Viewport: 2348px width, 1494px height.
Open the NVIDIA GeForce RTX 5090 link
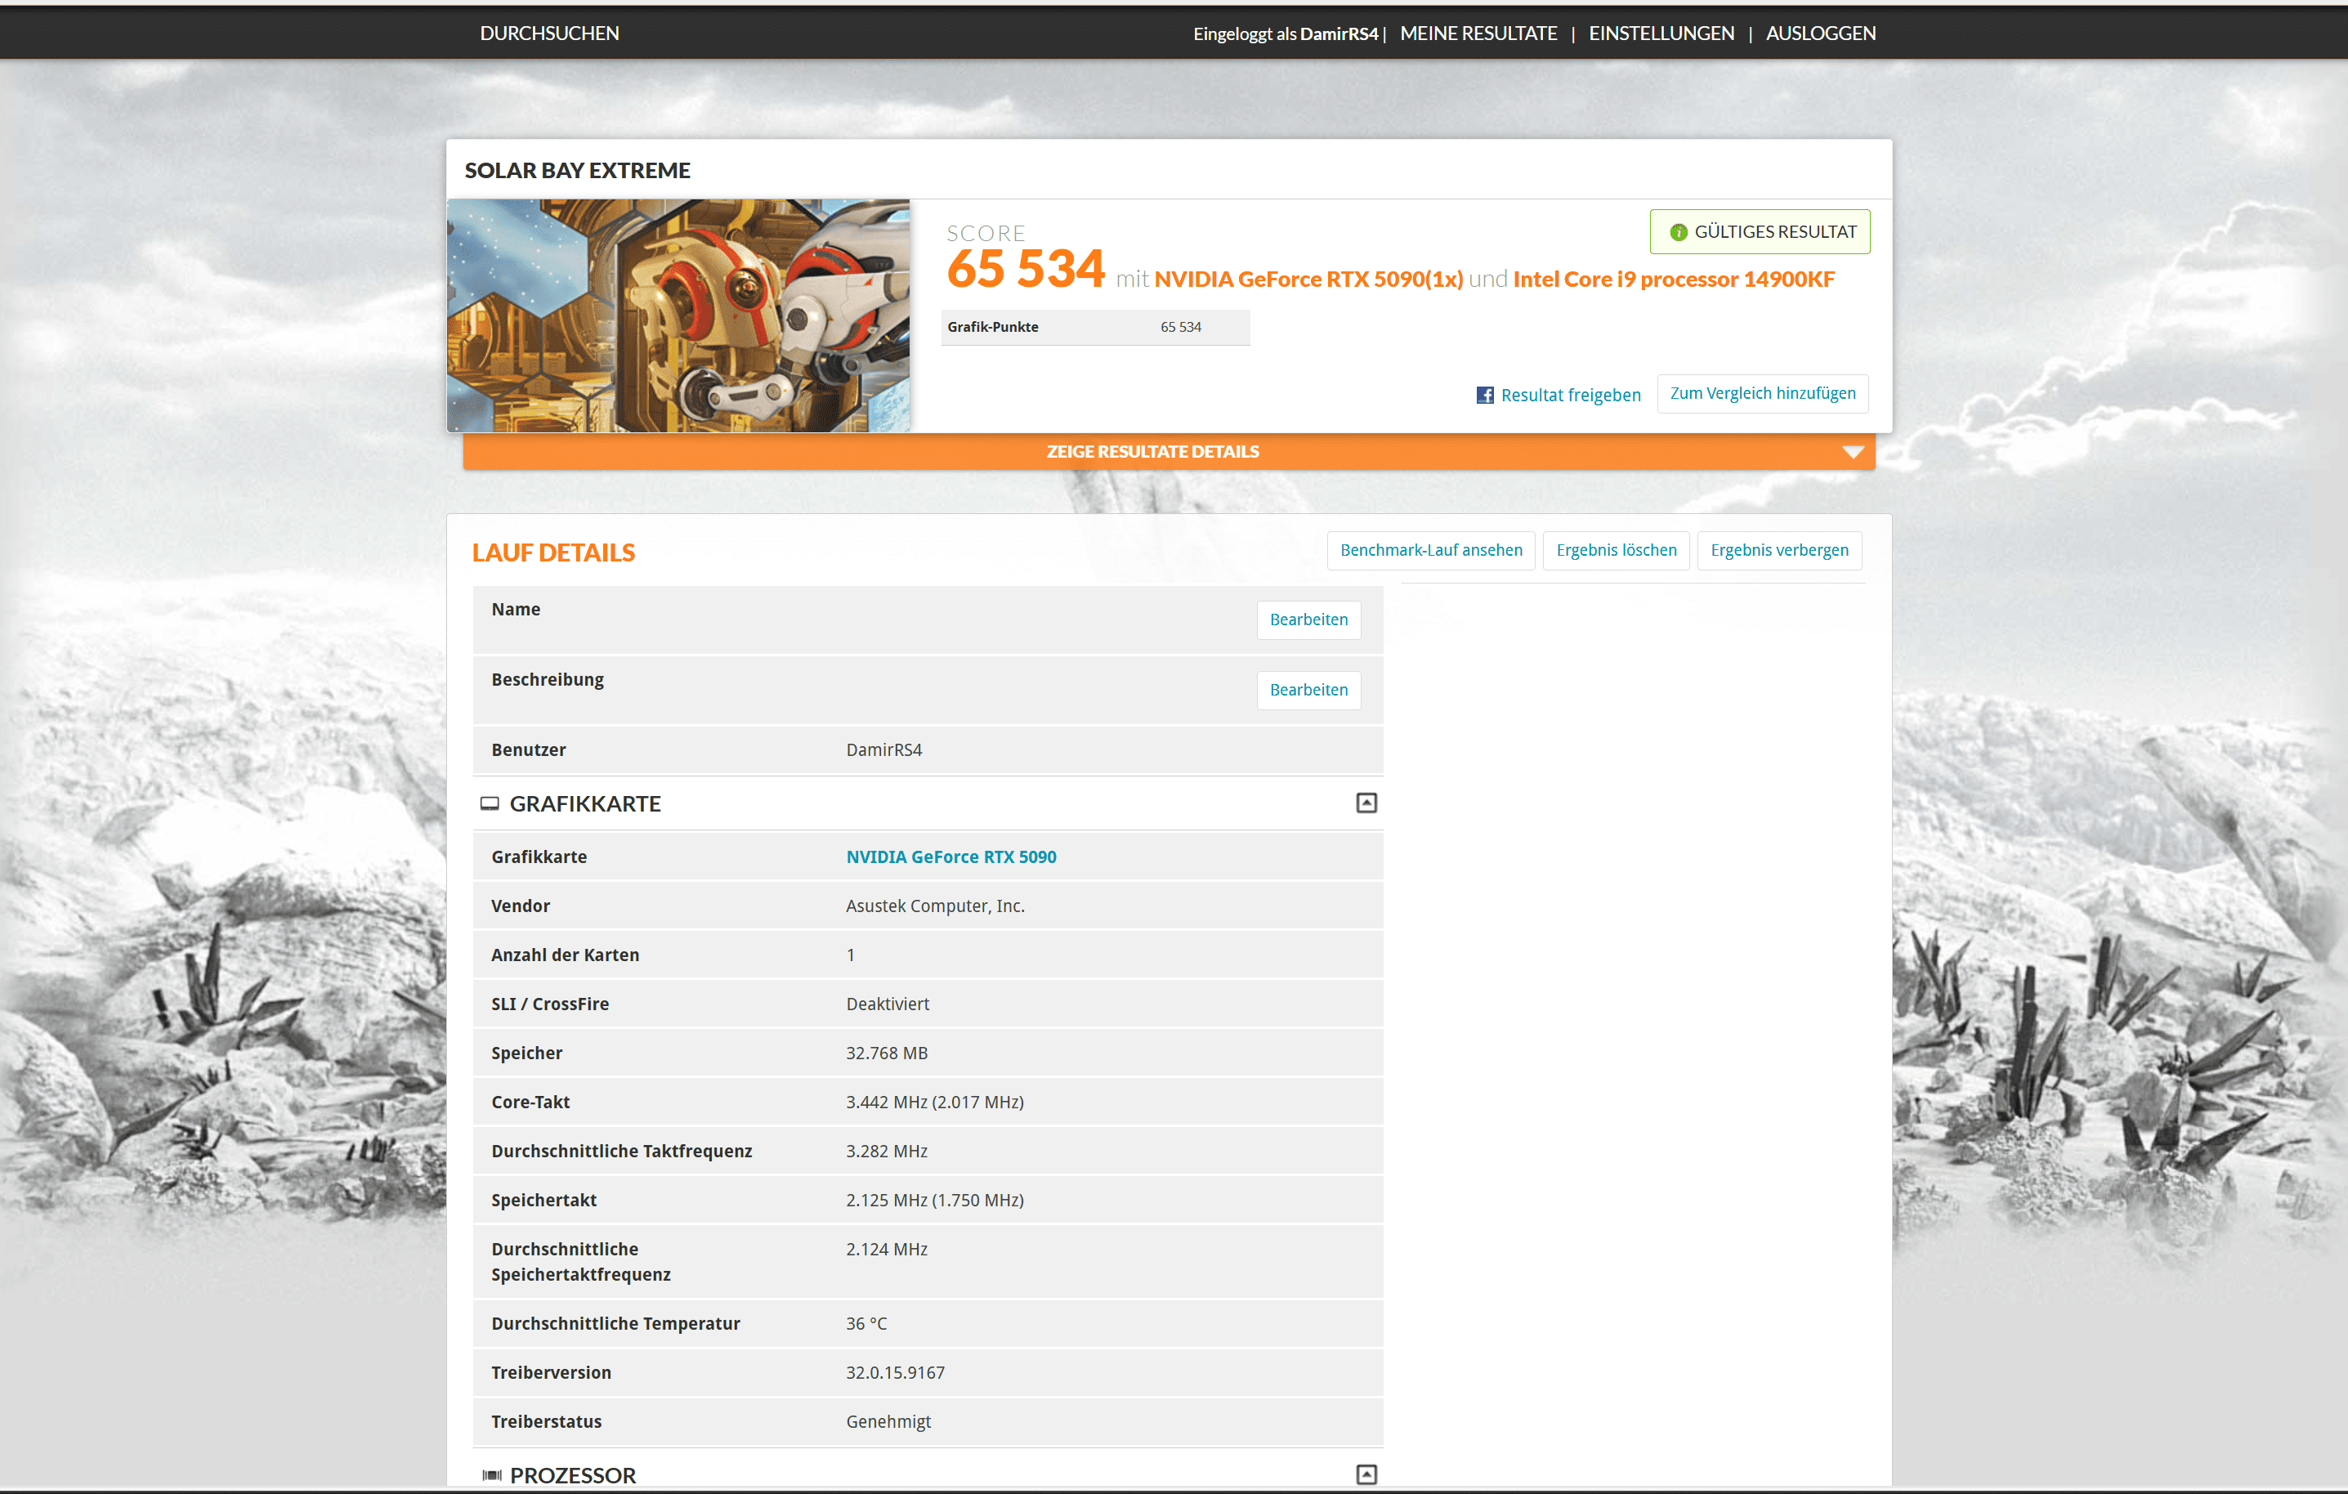tap(950, 857)
